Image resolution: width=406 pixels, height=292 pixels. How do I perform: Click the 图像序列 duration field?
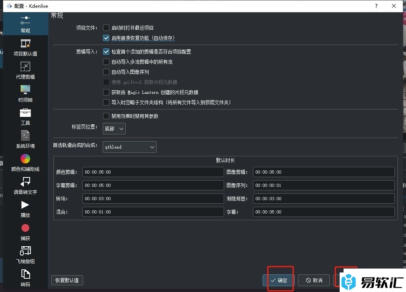click(x=324, y=185)
